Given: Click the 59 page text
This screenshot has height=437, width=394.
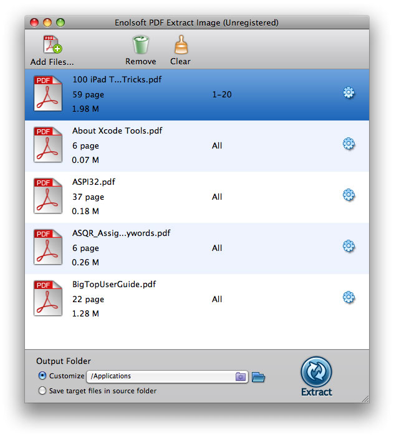Looking at the screenshot, I should click(88, 95).
